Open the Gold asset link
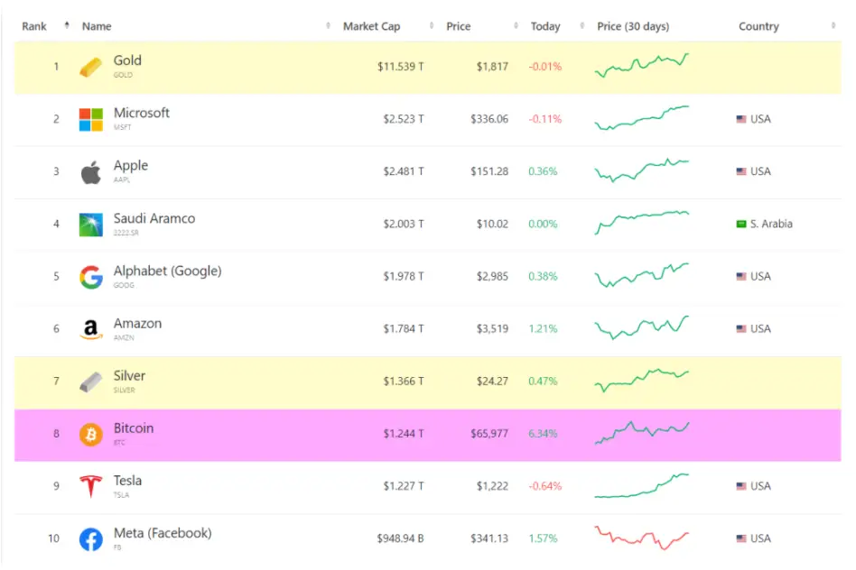 (x=127, y=60)
